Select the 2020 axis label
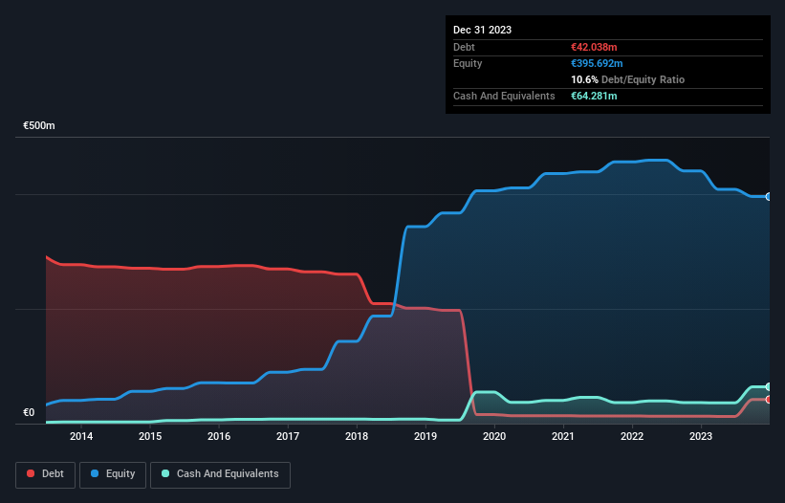 coord(494,436)
